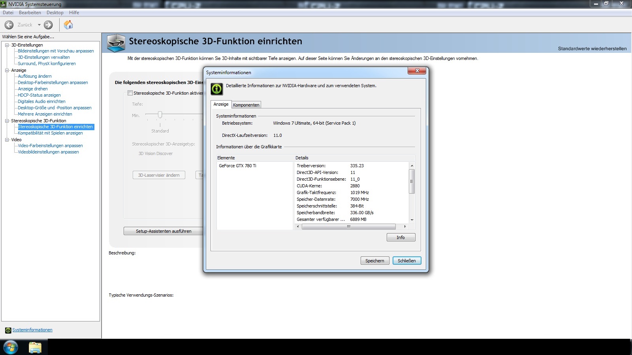The height and width of the screenshot is (355, 632).
Task: Open HDCP-Status anzeigen
Action: 39,95
